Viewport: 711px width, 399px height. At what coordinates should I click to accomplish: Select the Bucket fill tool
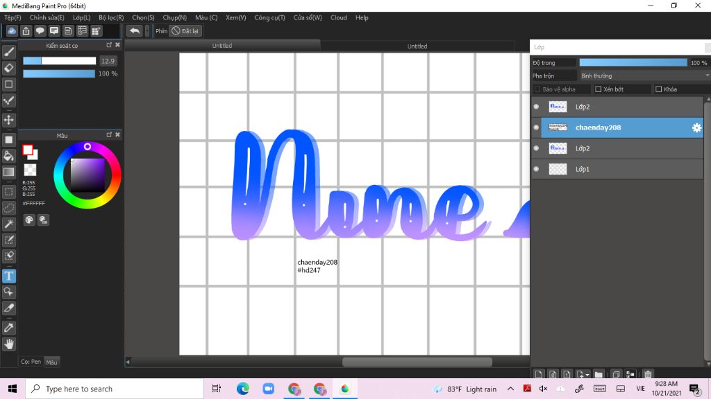click(9, 156)
